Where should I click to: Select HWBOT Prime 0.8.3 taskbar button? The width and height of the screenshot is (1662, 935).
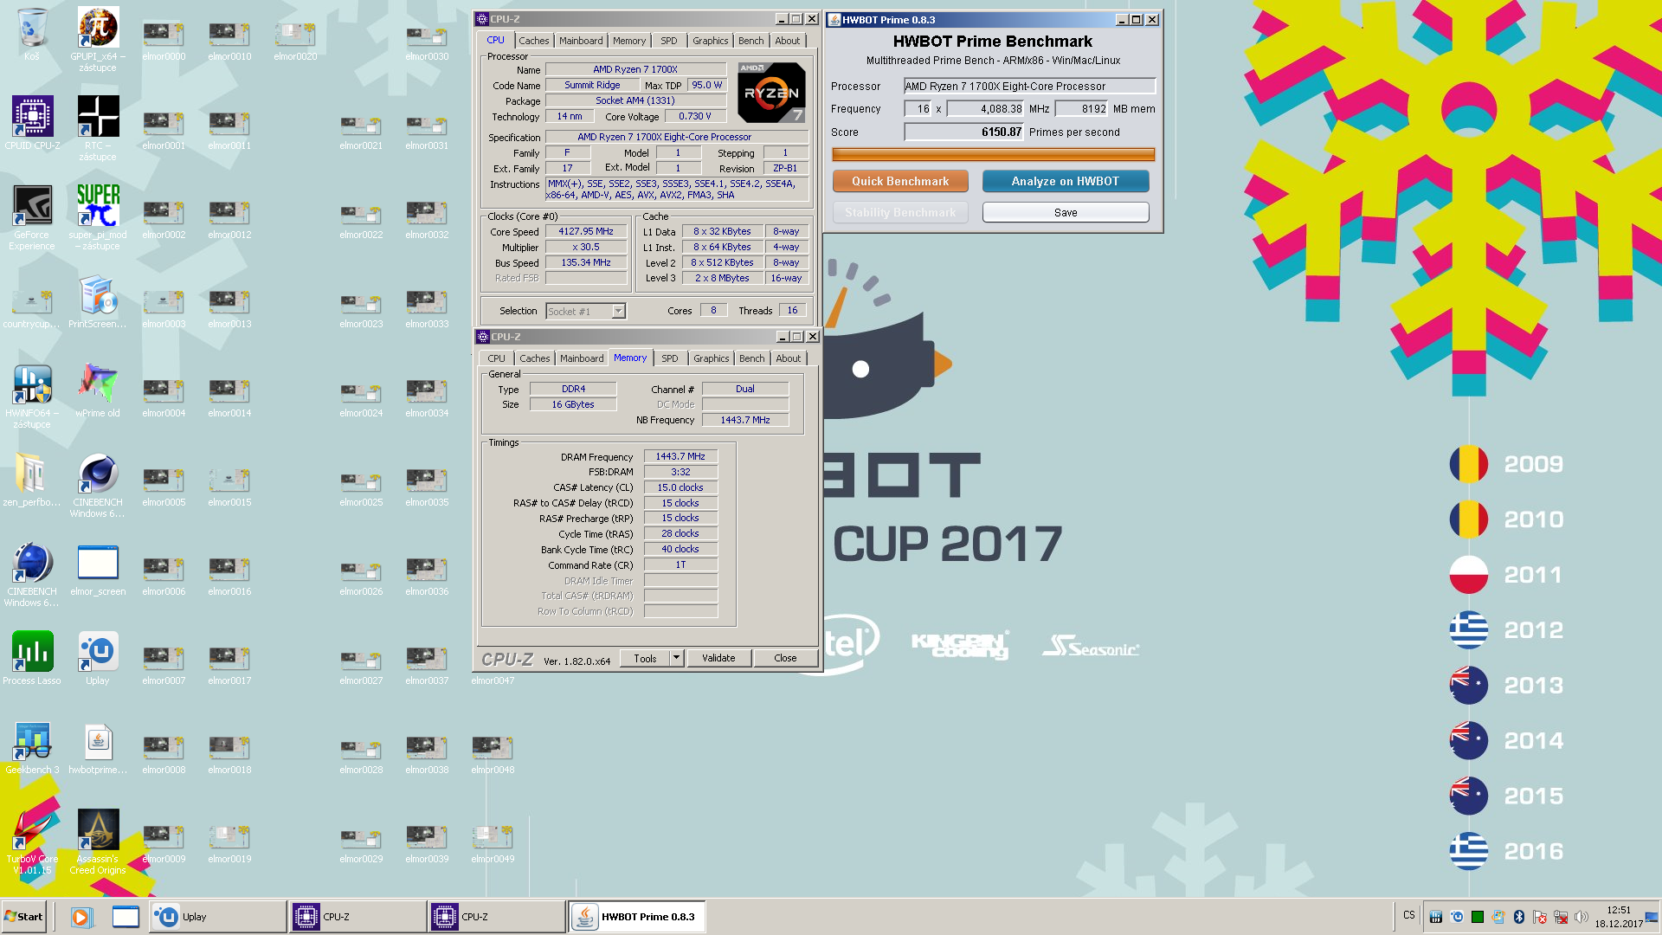tap(637, 917)
